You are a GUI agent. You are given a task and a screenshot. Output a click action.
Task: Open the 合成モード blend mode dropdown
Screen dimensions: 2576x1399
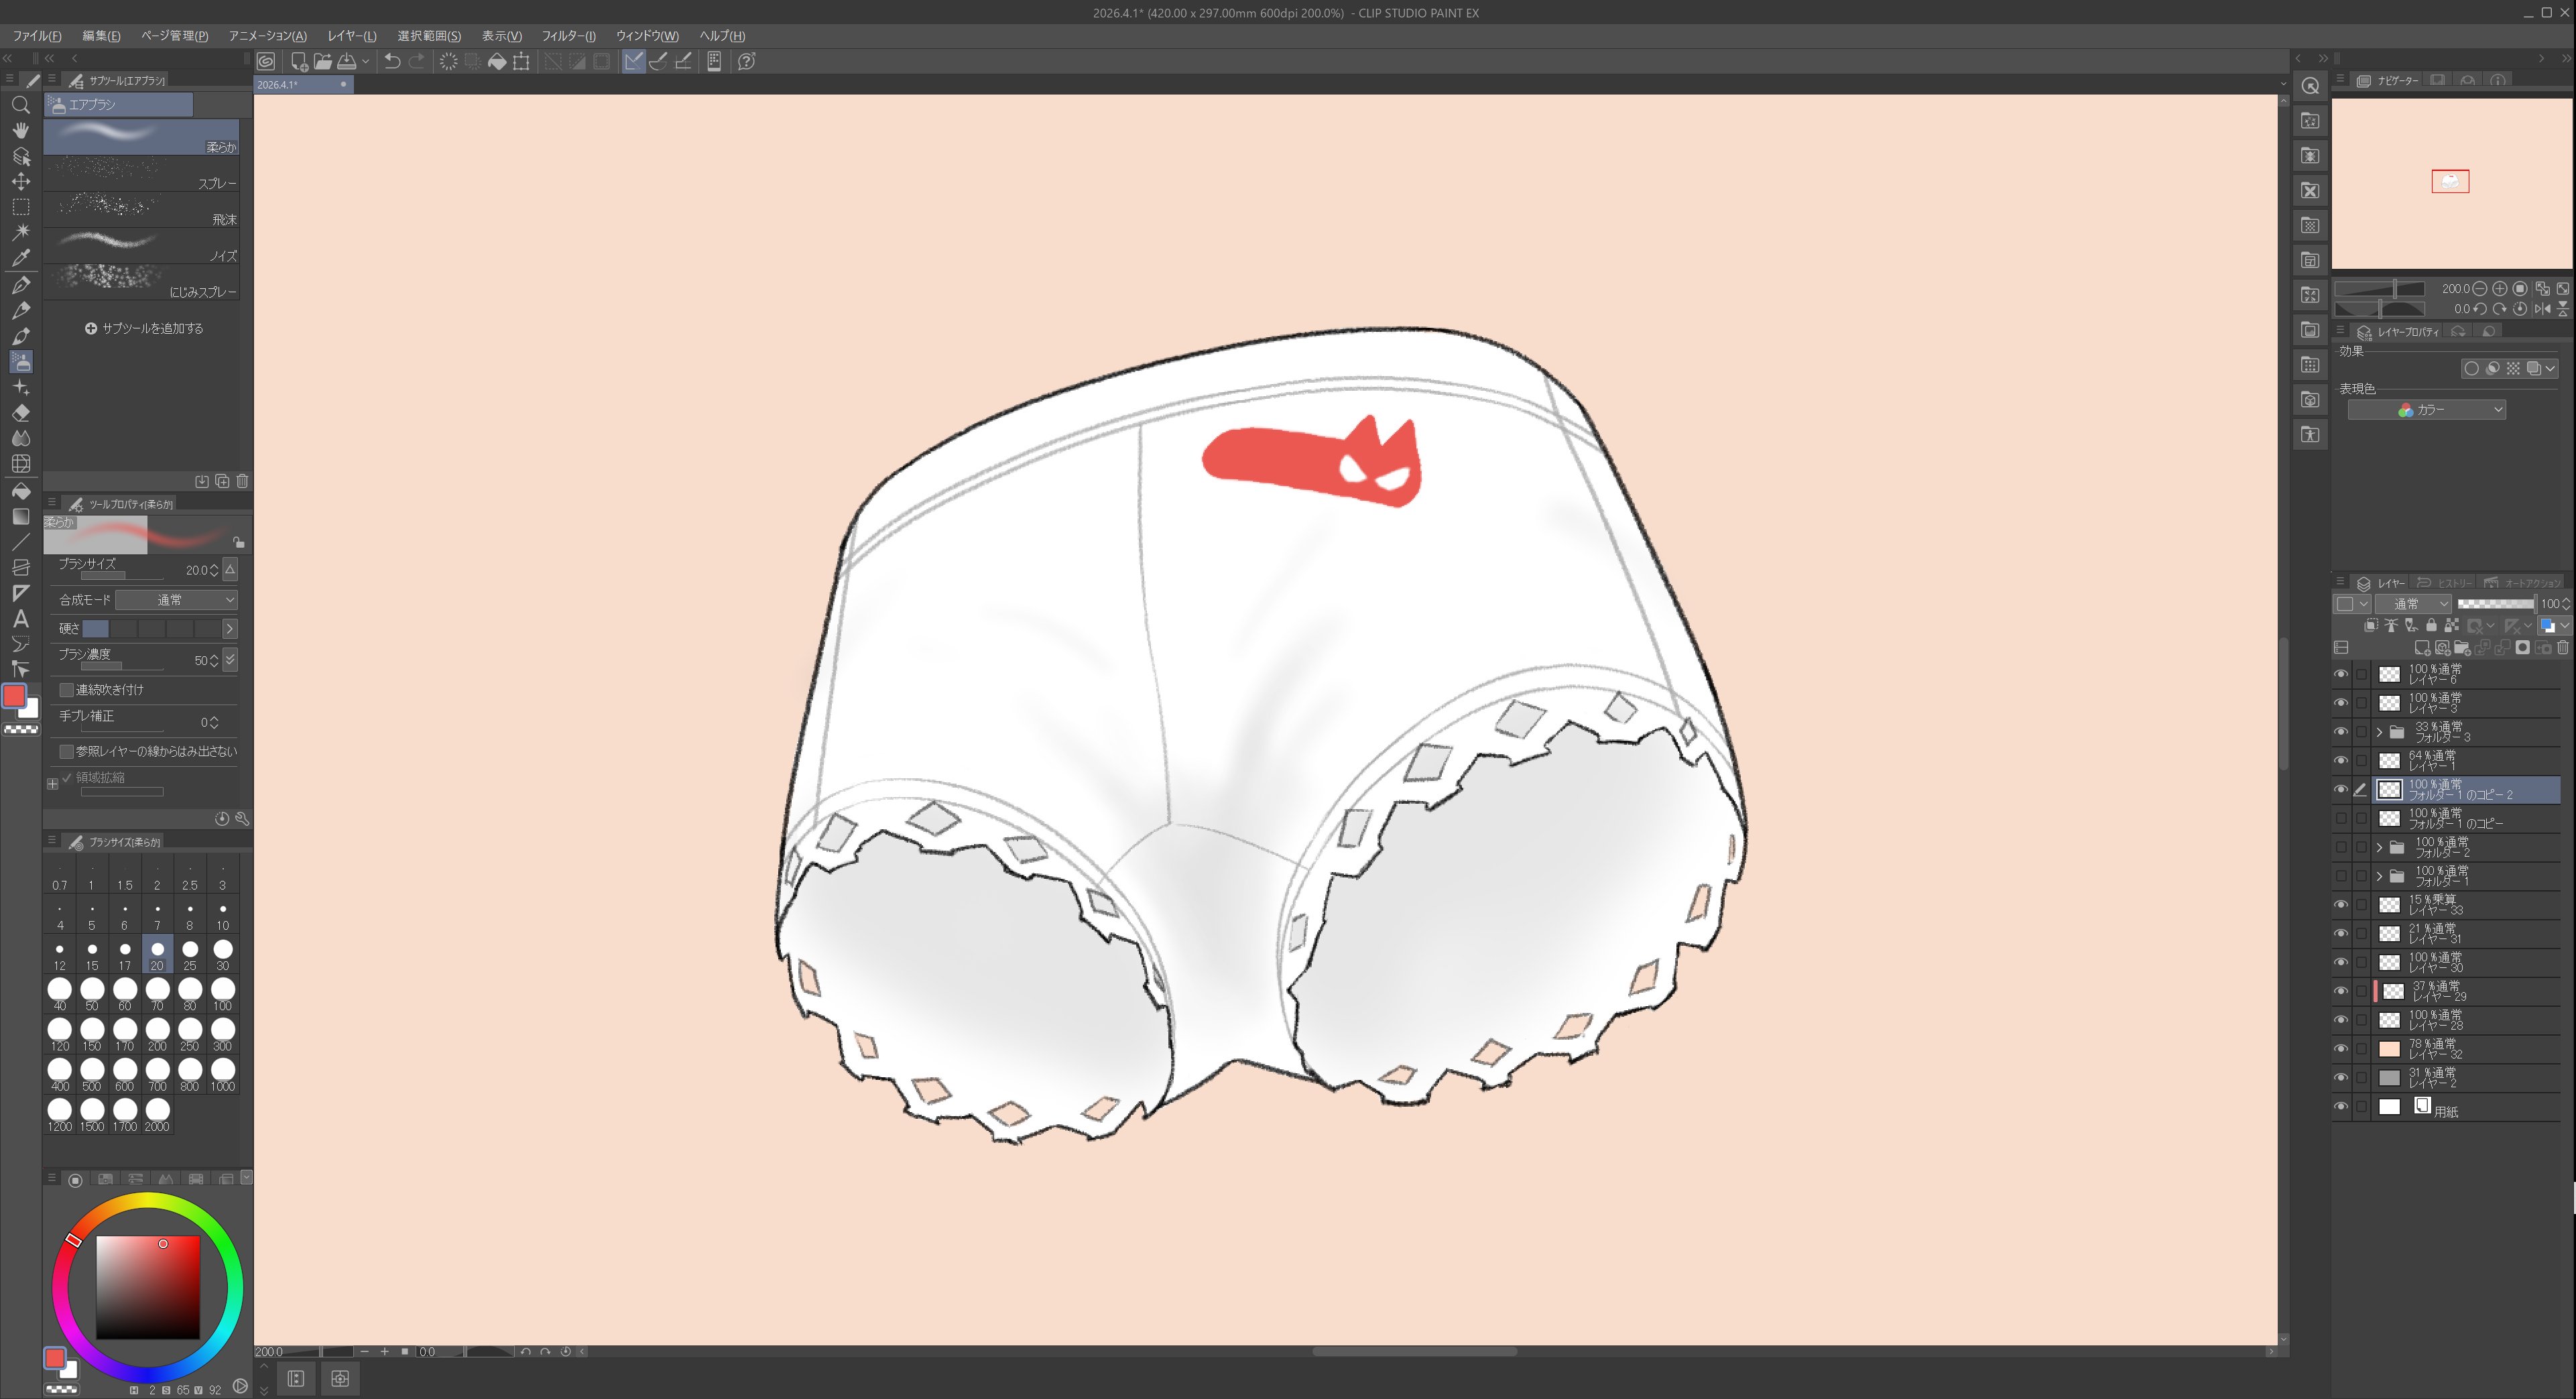click(x=176, y=600)
